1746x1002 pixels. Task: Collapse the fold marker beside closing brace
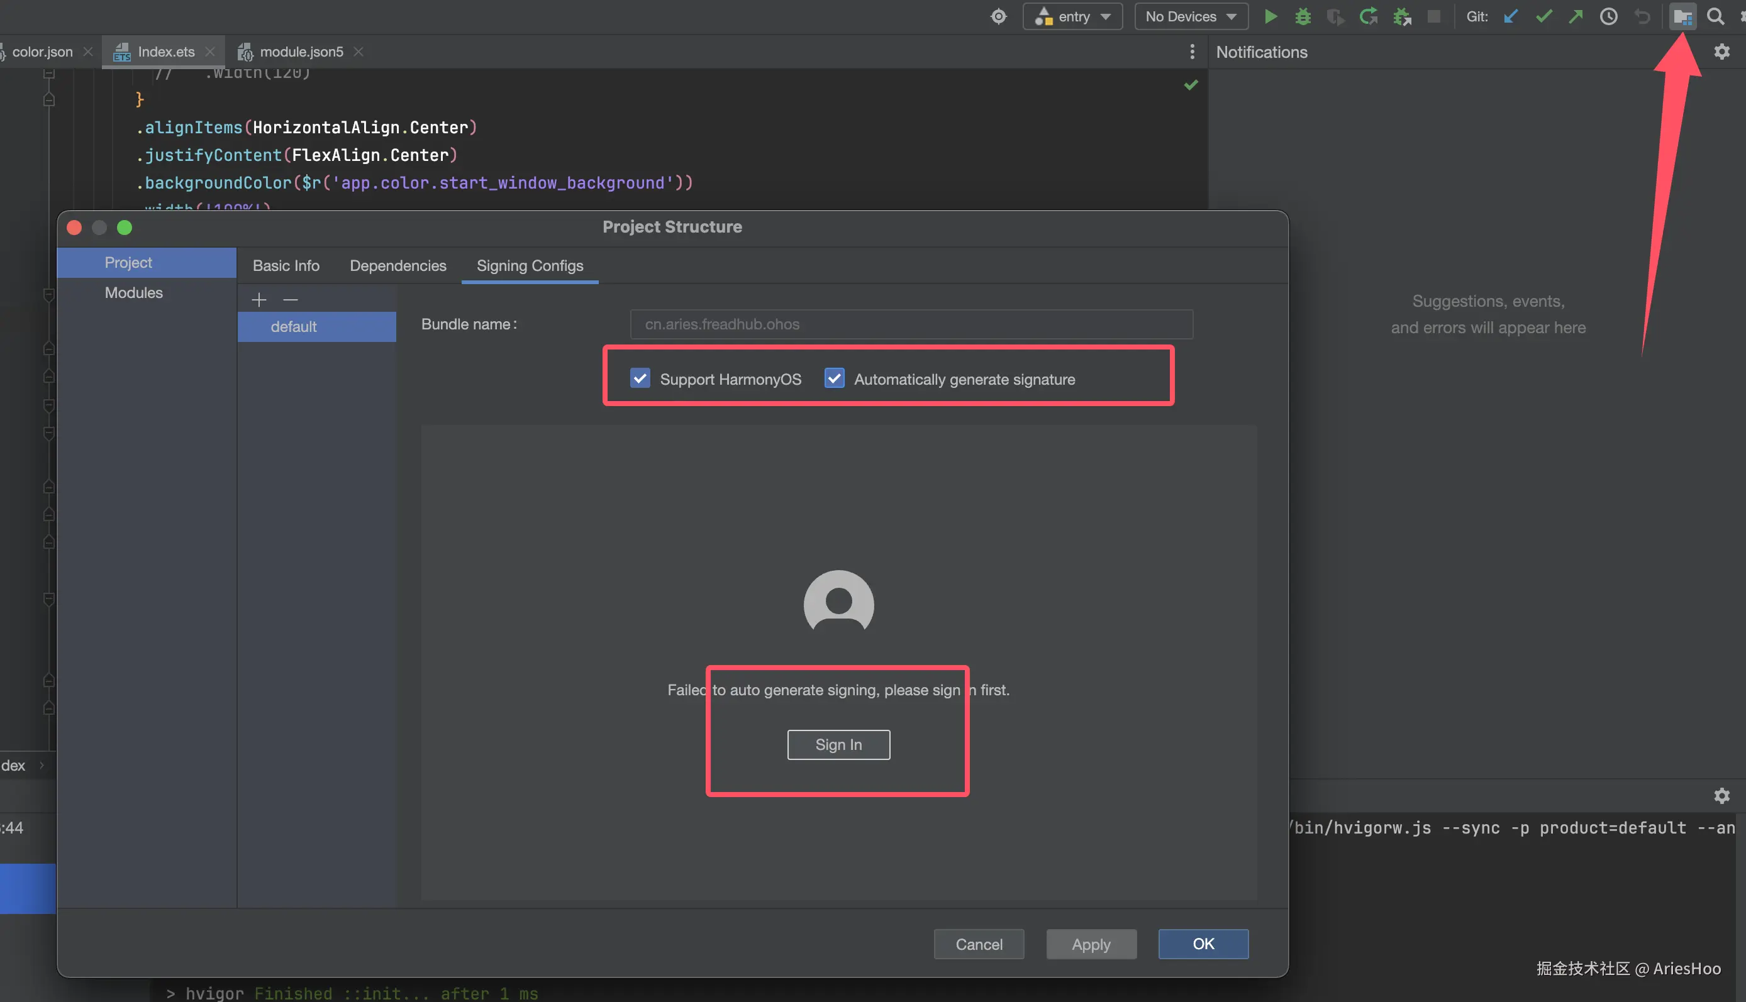49,100
